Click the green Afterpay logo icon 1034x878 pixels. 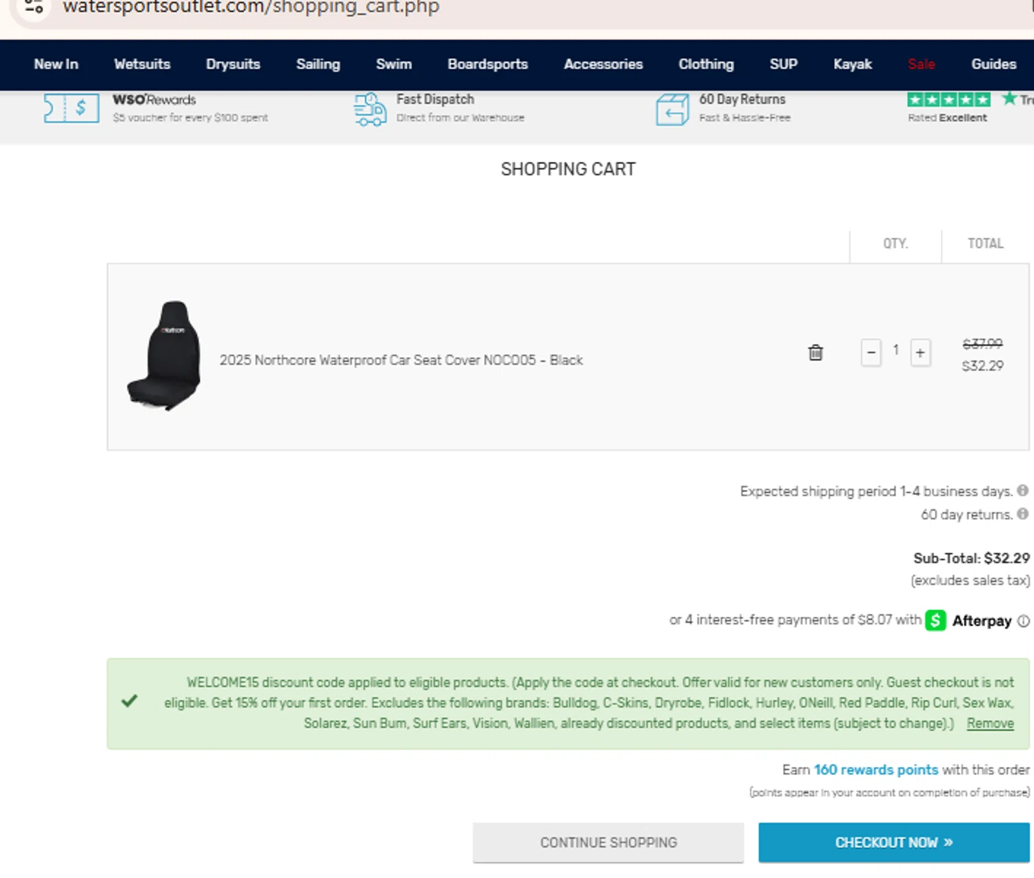(x=935, y=620)
